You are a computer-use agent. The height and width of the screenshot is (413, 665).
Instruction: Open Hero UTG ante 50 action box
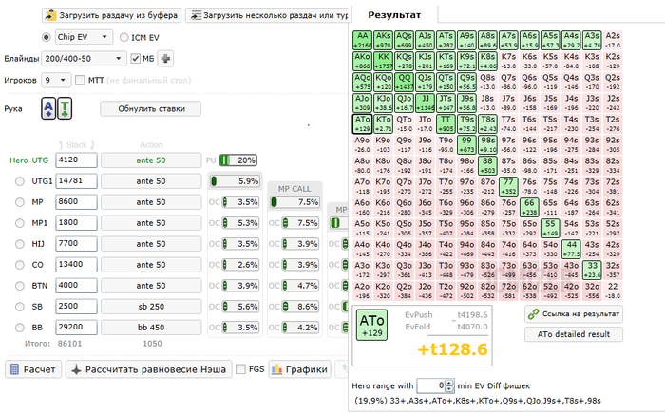(151, 160)
